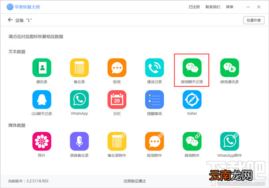Click the 苹果恢复大师 app logo
Viewport: 269px width, 188px height.
coord(10,7)
